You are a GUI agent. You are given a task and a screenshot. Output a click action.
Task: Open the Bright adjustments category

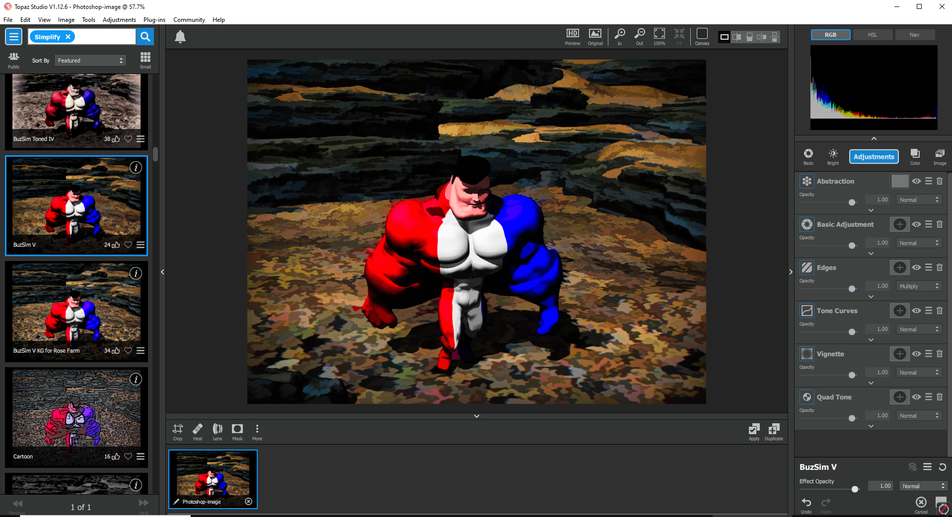[833, 156]
